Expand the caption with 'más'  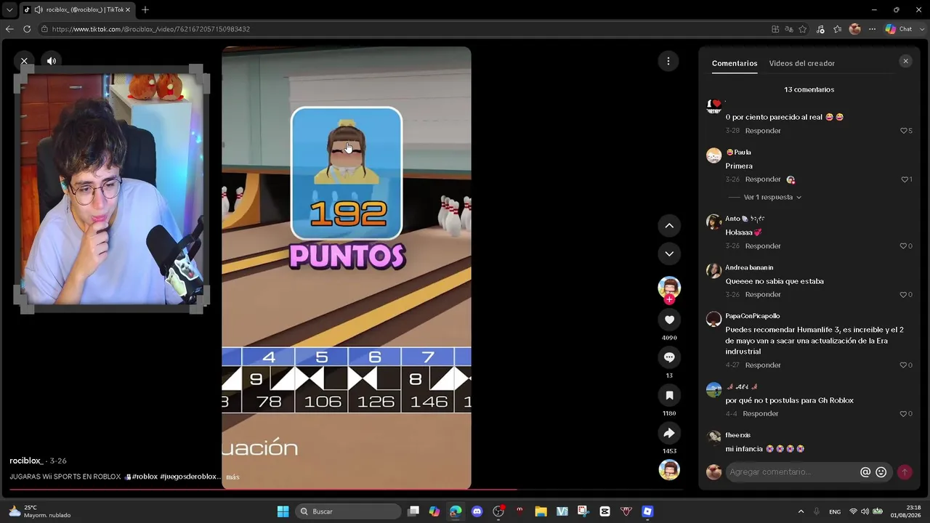point(232,477)
